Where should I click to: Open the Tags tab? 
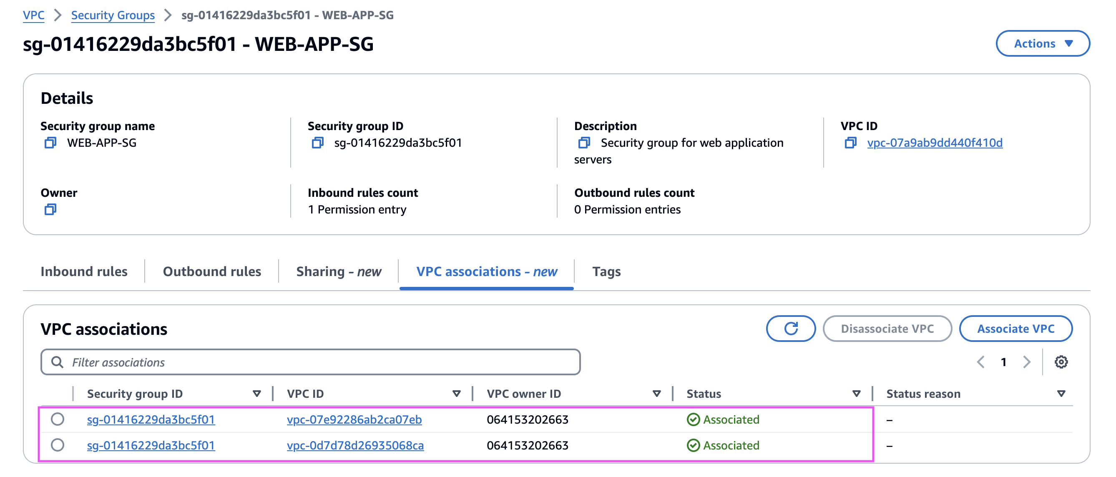[x=606, y=271]
